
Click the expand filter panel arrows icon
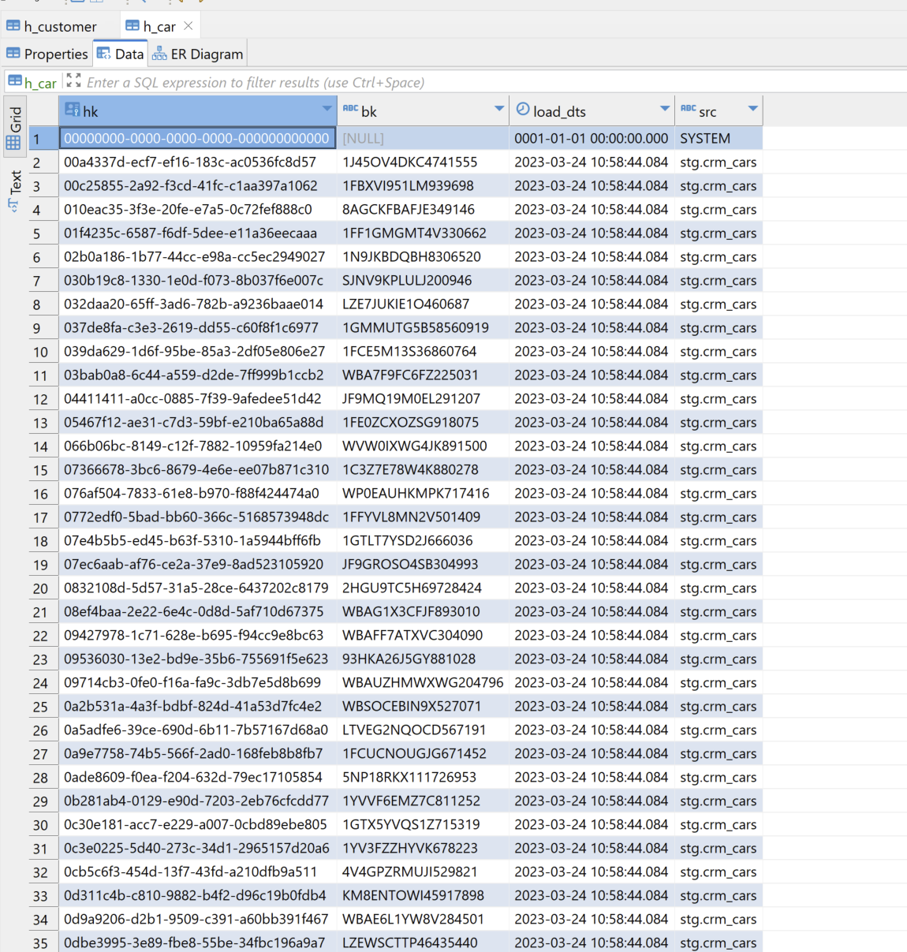coord(73,80)
